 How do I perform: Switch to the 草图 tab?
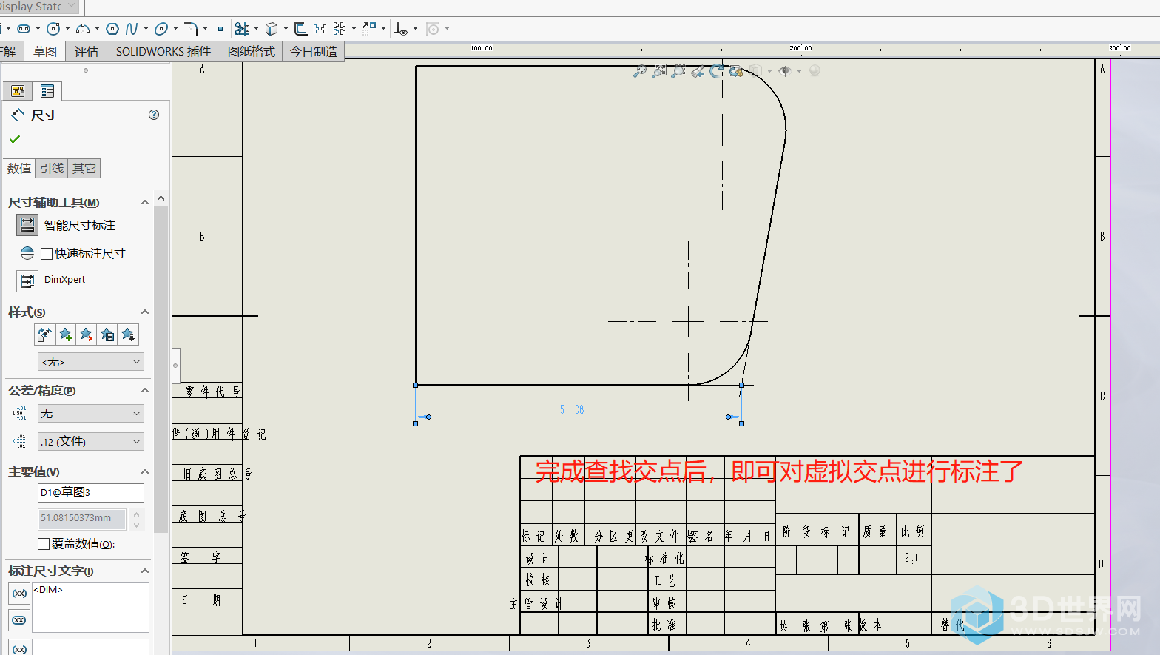click(45, 51)
